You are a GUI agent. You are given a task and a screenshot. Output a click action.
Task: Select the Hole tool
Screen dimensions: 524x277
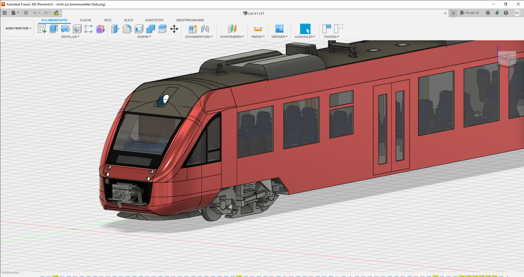coord(77,29)
